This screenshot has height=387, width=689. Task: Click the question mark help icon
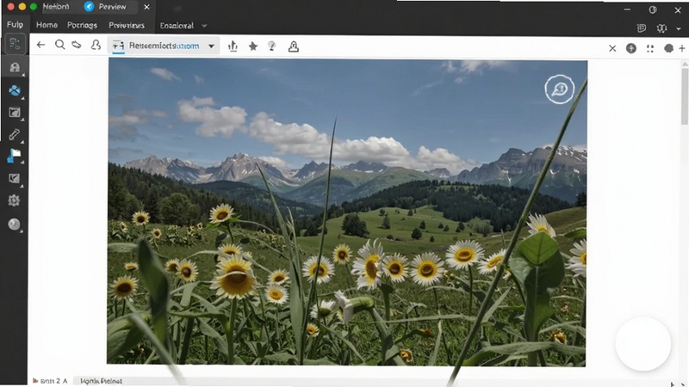click(272, 46)
